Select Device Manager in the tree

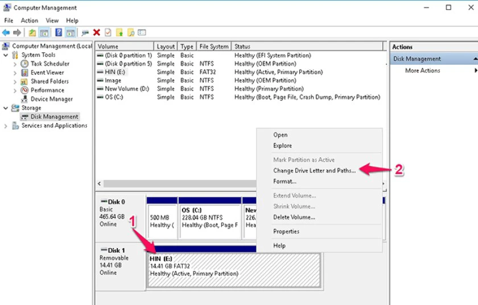pyautogui.click(x=52, y=99)
